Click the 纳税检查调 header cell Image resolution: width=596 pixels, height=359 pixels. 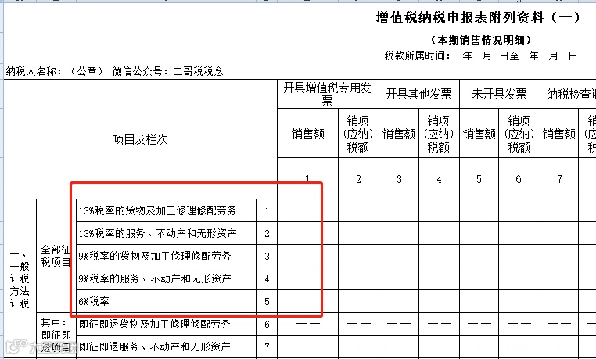[569, 94]
